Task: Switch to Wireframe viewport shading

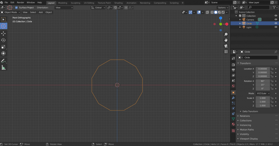Action: 212,12
